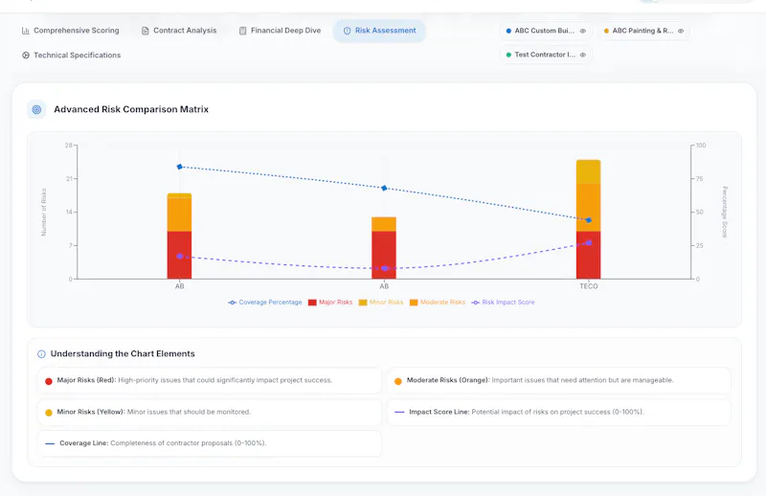Image resolution: width=766 pixels, height=496 pixels.
Task: Select the Risk Assessment tab
Action: pos(379,31)
